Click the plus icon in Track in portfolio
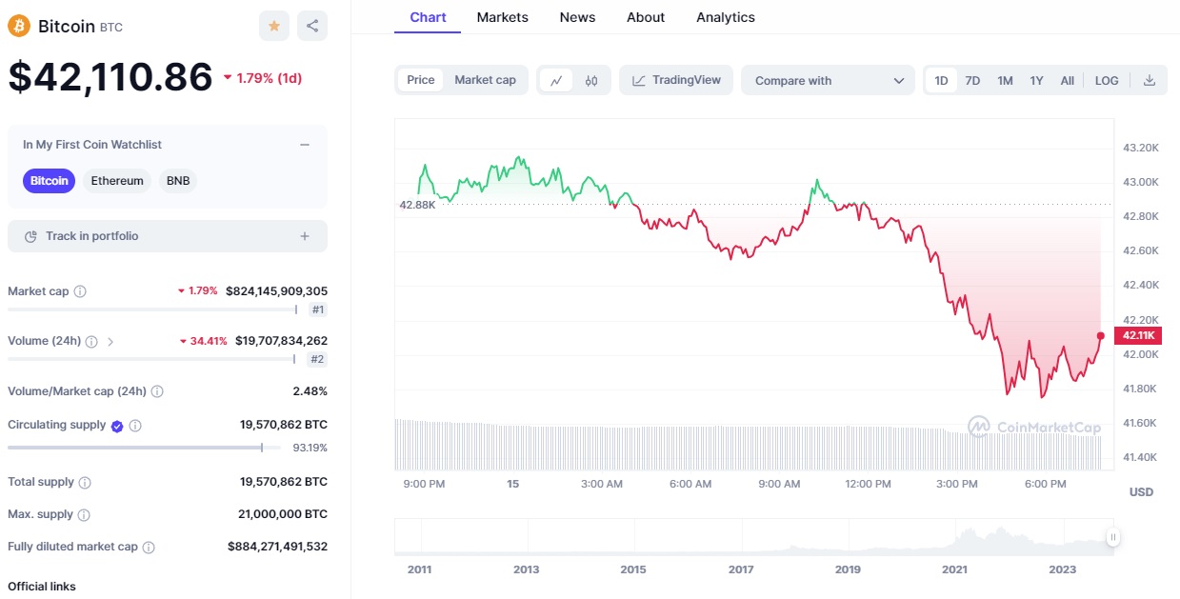This screenshot has height=599, width=1180. [x=305, y=236]
